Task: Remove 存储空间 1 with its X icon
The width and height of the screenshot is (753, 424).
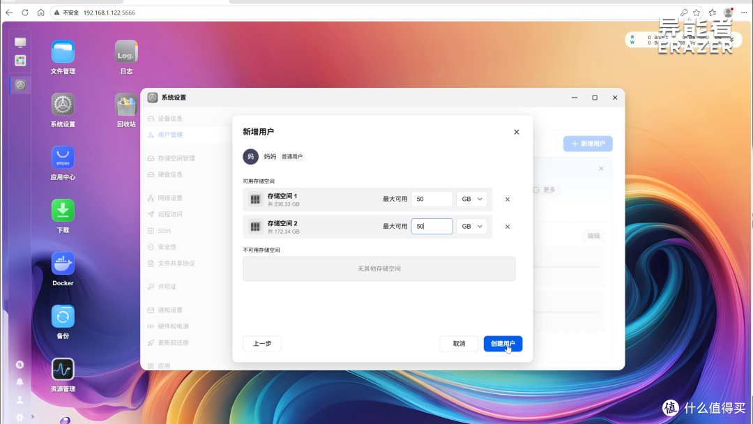Action: [x=507, y=199]
